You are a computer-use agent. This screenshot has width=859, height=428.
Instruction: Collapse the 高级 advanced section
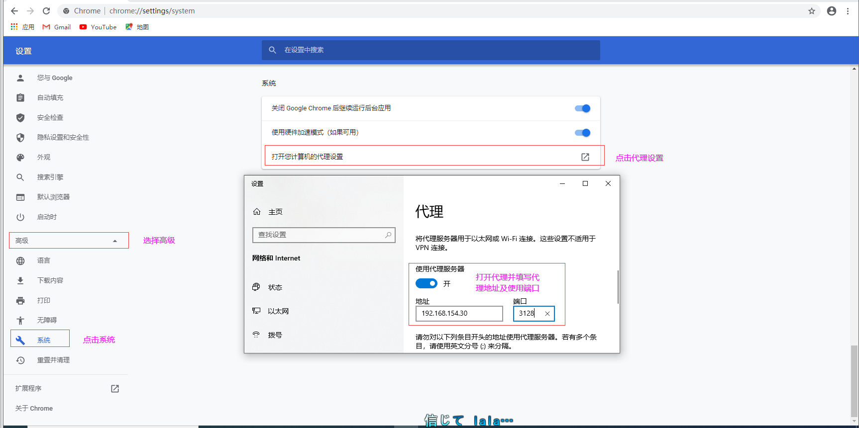[69, 241]
